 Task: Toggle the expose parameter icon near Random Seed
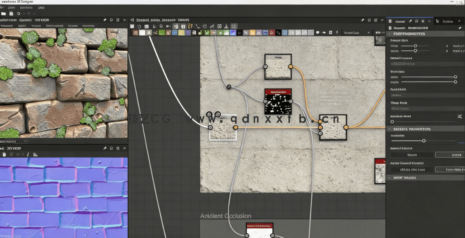tap(459, 116)
